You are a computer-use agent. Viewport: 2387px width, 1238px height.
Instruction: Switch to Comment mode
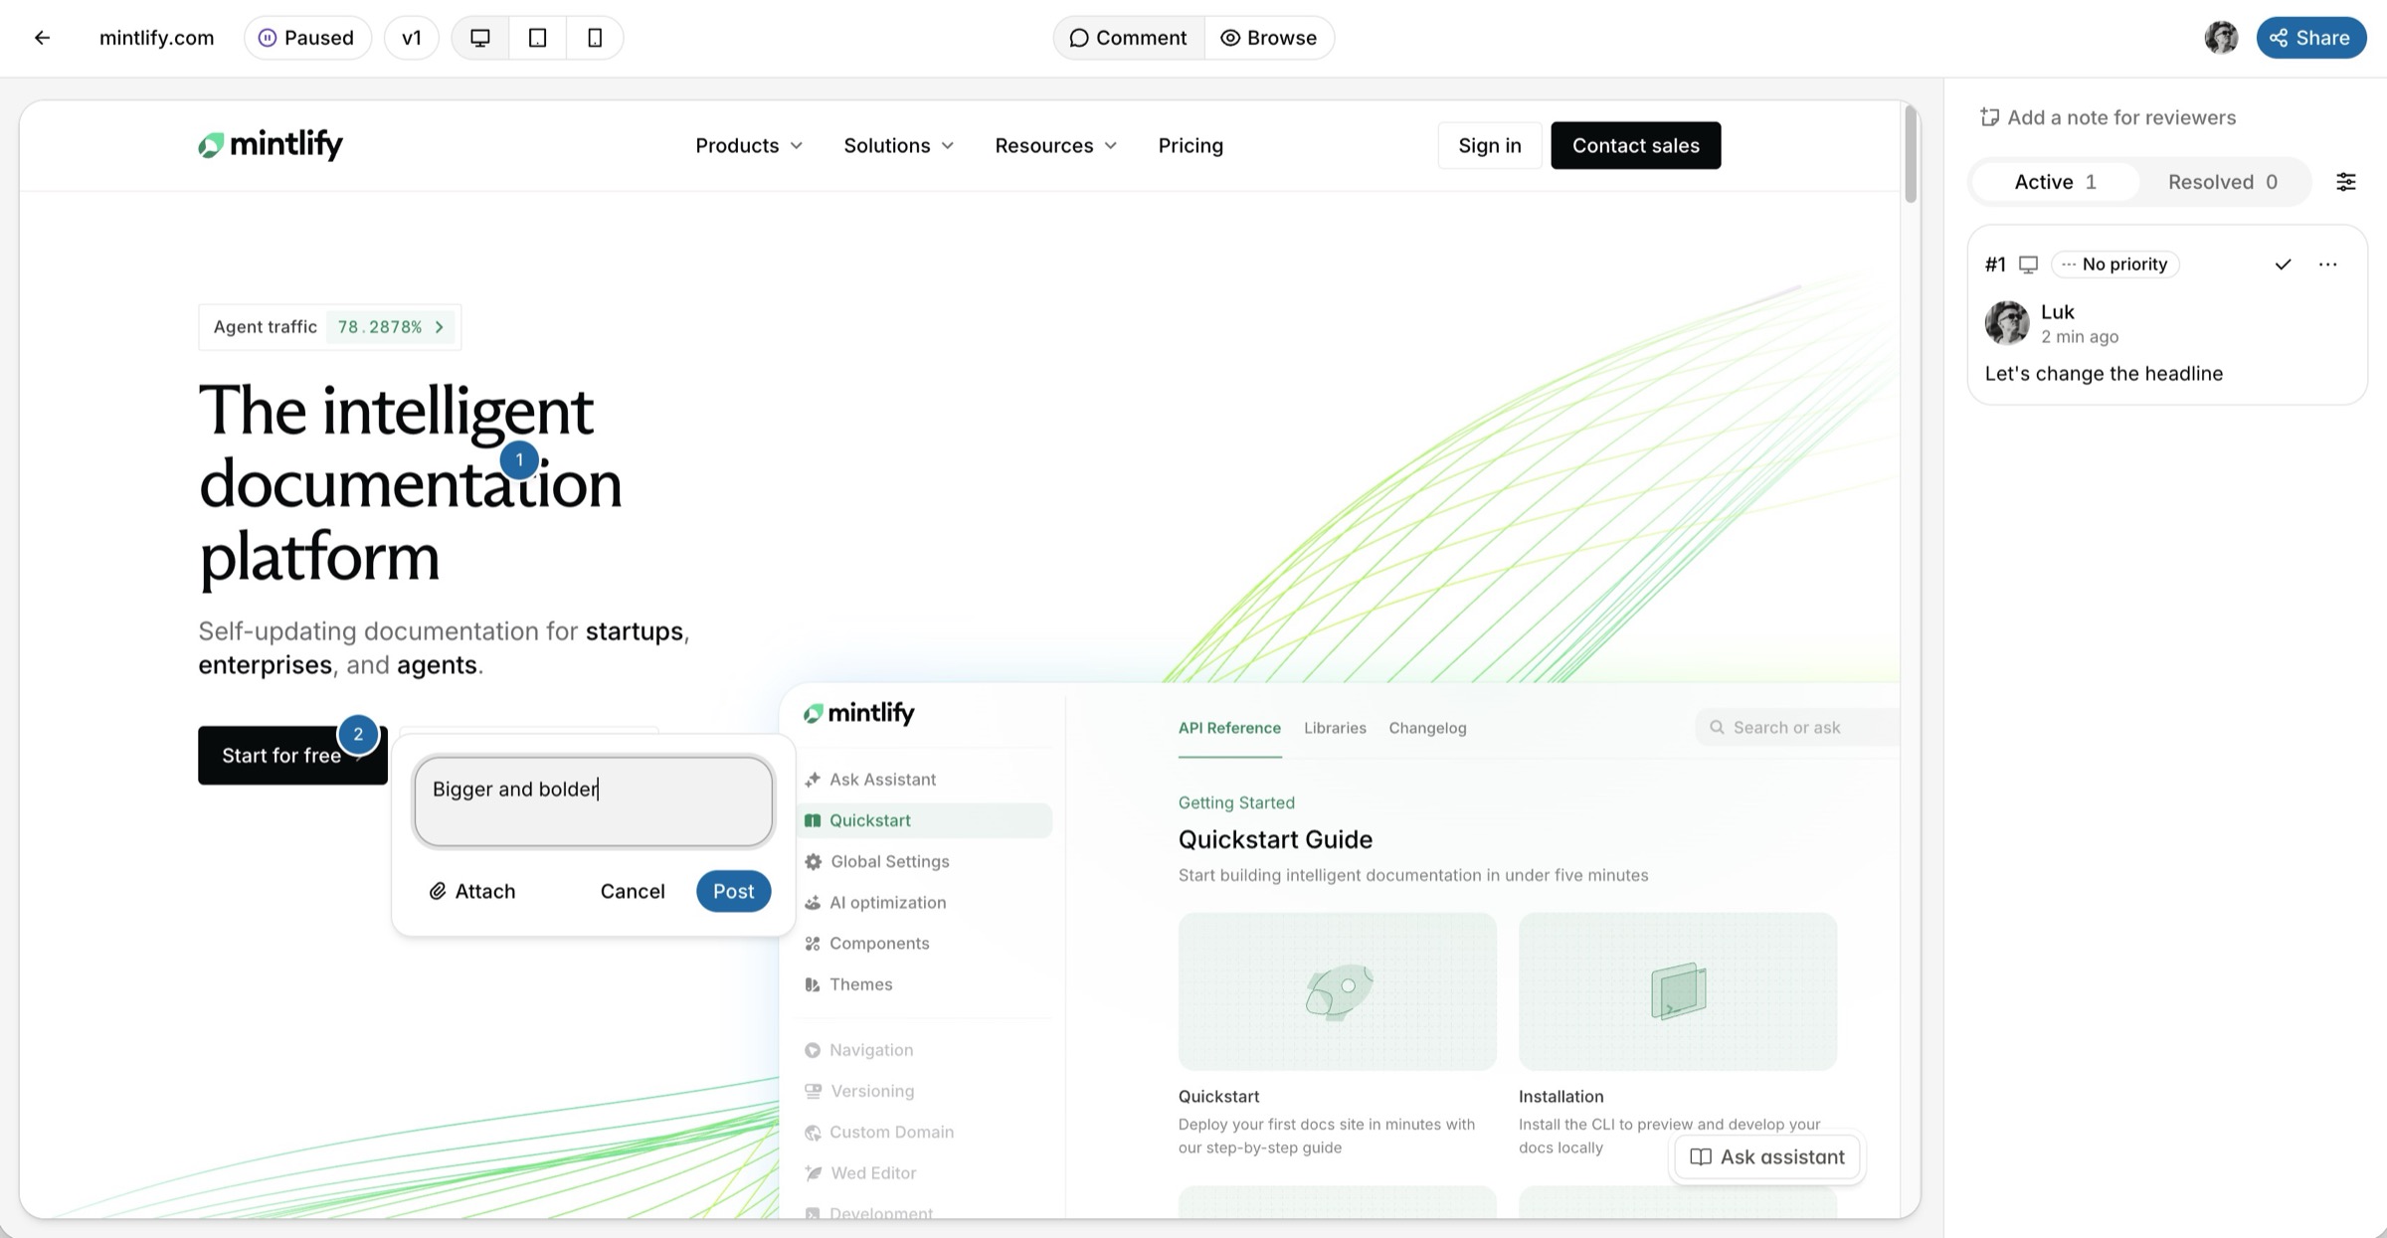click(x=1128, y=38)
